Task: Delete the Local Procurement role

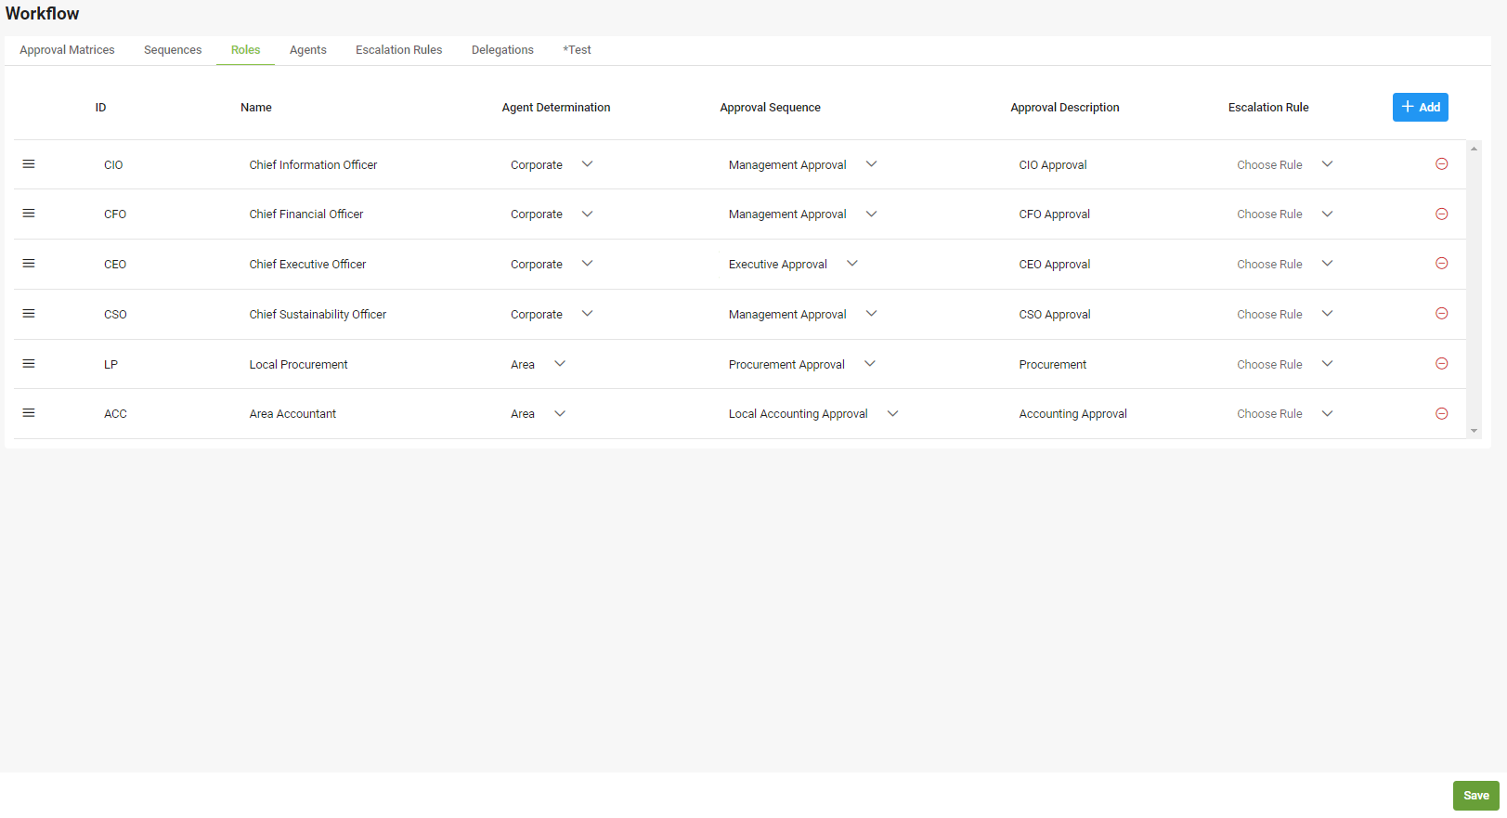Action: point(1441,364)
